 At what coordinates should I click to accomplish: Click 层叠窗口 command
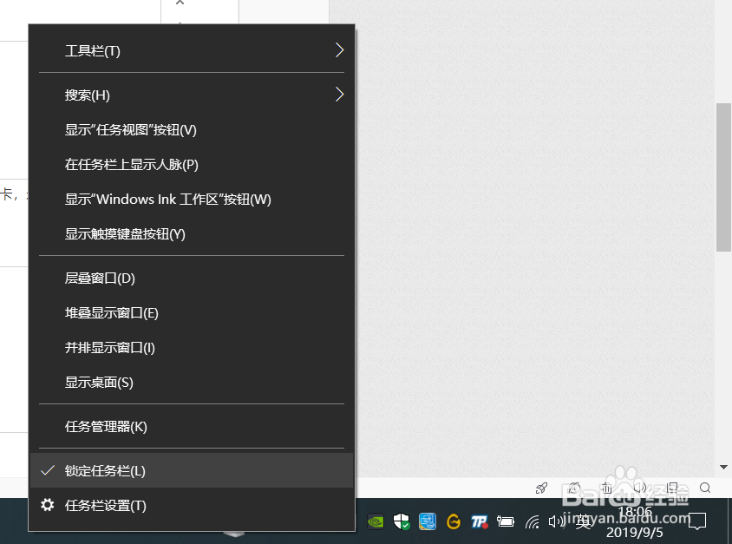101,278
